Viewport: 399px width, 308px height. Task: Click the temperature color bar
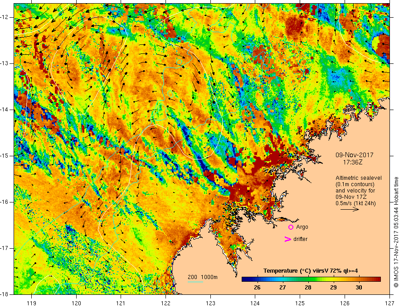[x=311, y=279]
